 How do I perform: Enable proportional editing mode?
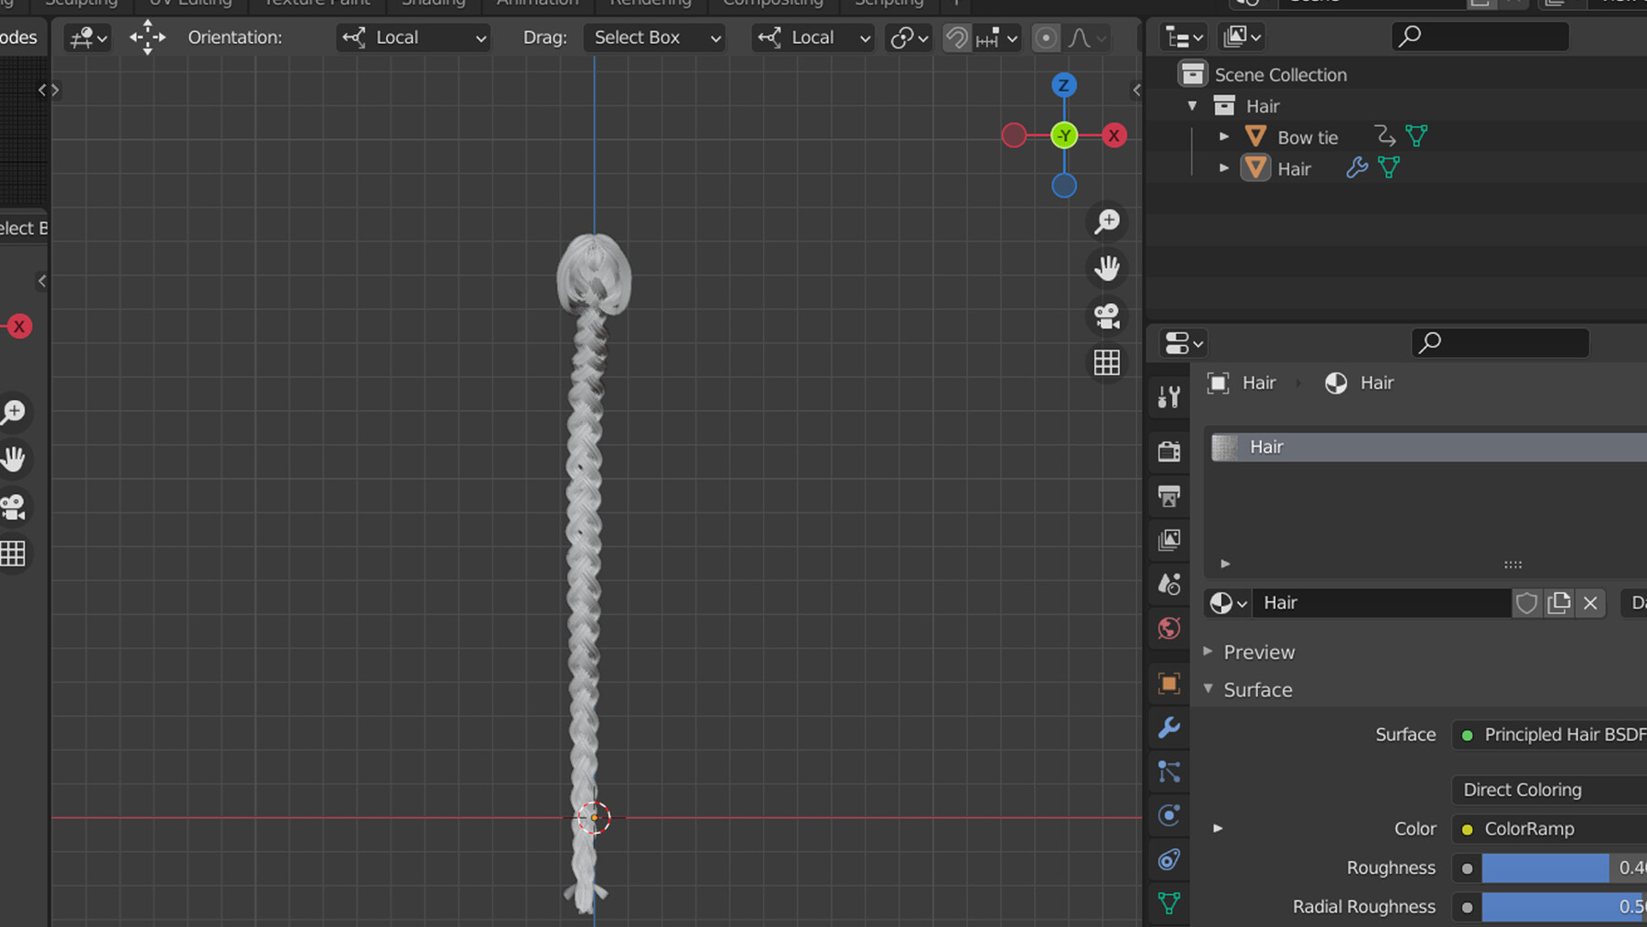[x=1046, y=38]
